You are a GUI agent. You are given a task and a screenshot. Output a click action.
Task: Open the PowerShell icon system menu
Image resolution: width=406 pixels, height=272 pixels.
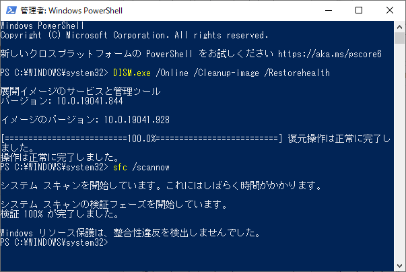tap(11, 10)
